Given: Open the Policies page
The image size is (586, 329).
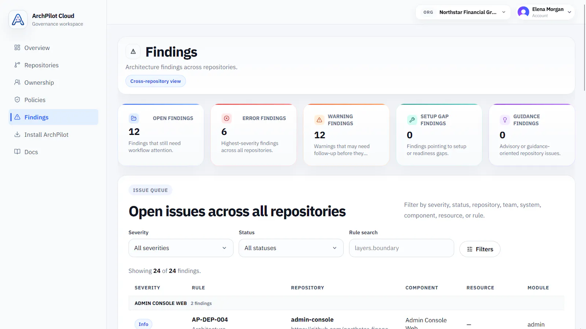Looking at the screenshot, I should pos(53,100).
